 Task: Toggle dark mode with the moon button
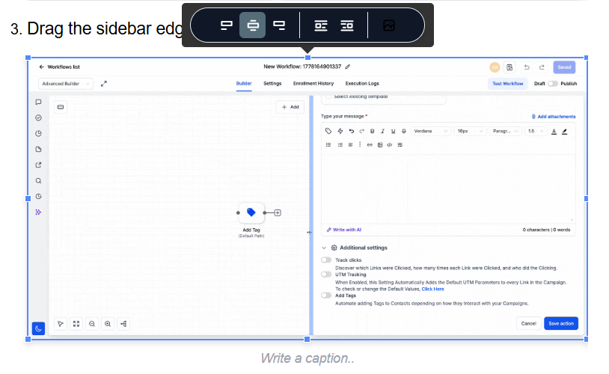[x=38, y=328]
